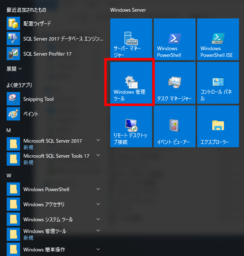Launch the Windows PowerShell tile
Screen dimensions: 244x256
(175, 39)
